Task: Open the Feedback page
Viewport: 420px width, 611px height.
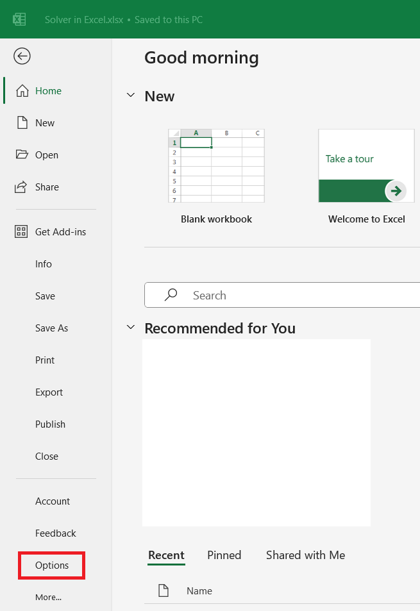Action: (x=55, y=533)
